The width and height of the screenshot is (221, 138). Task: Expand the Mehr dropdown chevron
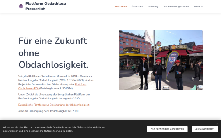click(202, 7)
